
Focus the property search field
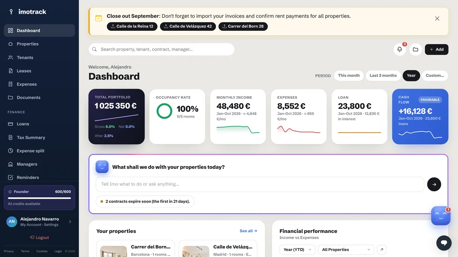pos(161,49)
